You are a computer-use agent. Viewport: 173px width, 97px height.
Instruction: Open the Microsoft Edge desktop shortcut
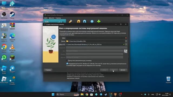click(x=12, y=38)
